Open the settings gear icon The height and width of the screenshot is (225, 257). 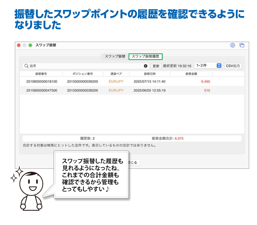(x=232, y=45)
